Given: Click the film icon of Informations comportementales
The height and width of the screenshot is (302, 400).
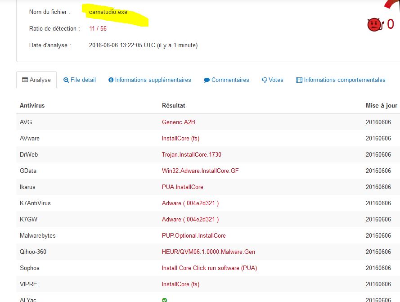Looking at the screenshot, I should 299,80.
